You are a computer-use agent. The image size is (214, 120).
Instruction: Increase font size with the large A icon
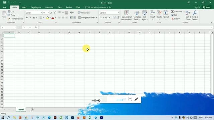click(51, 13)
